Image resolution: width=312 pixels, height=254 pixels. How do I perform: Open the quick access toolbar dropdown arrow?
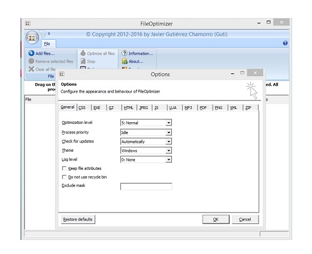pyautogui.click(x=49, y=34)
